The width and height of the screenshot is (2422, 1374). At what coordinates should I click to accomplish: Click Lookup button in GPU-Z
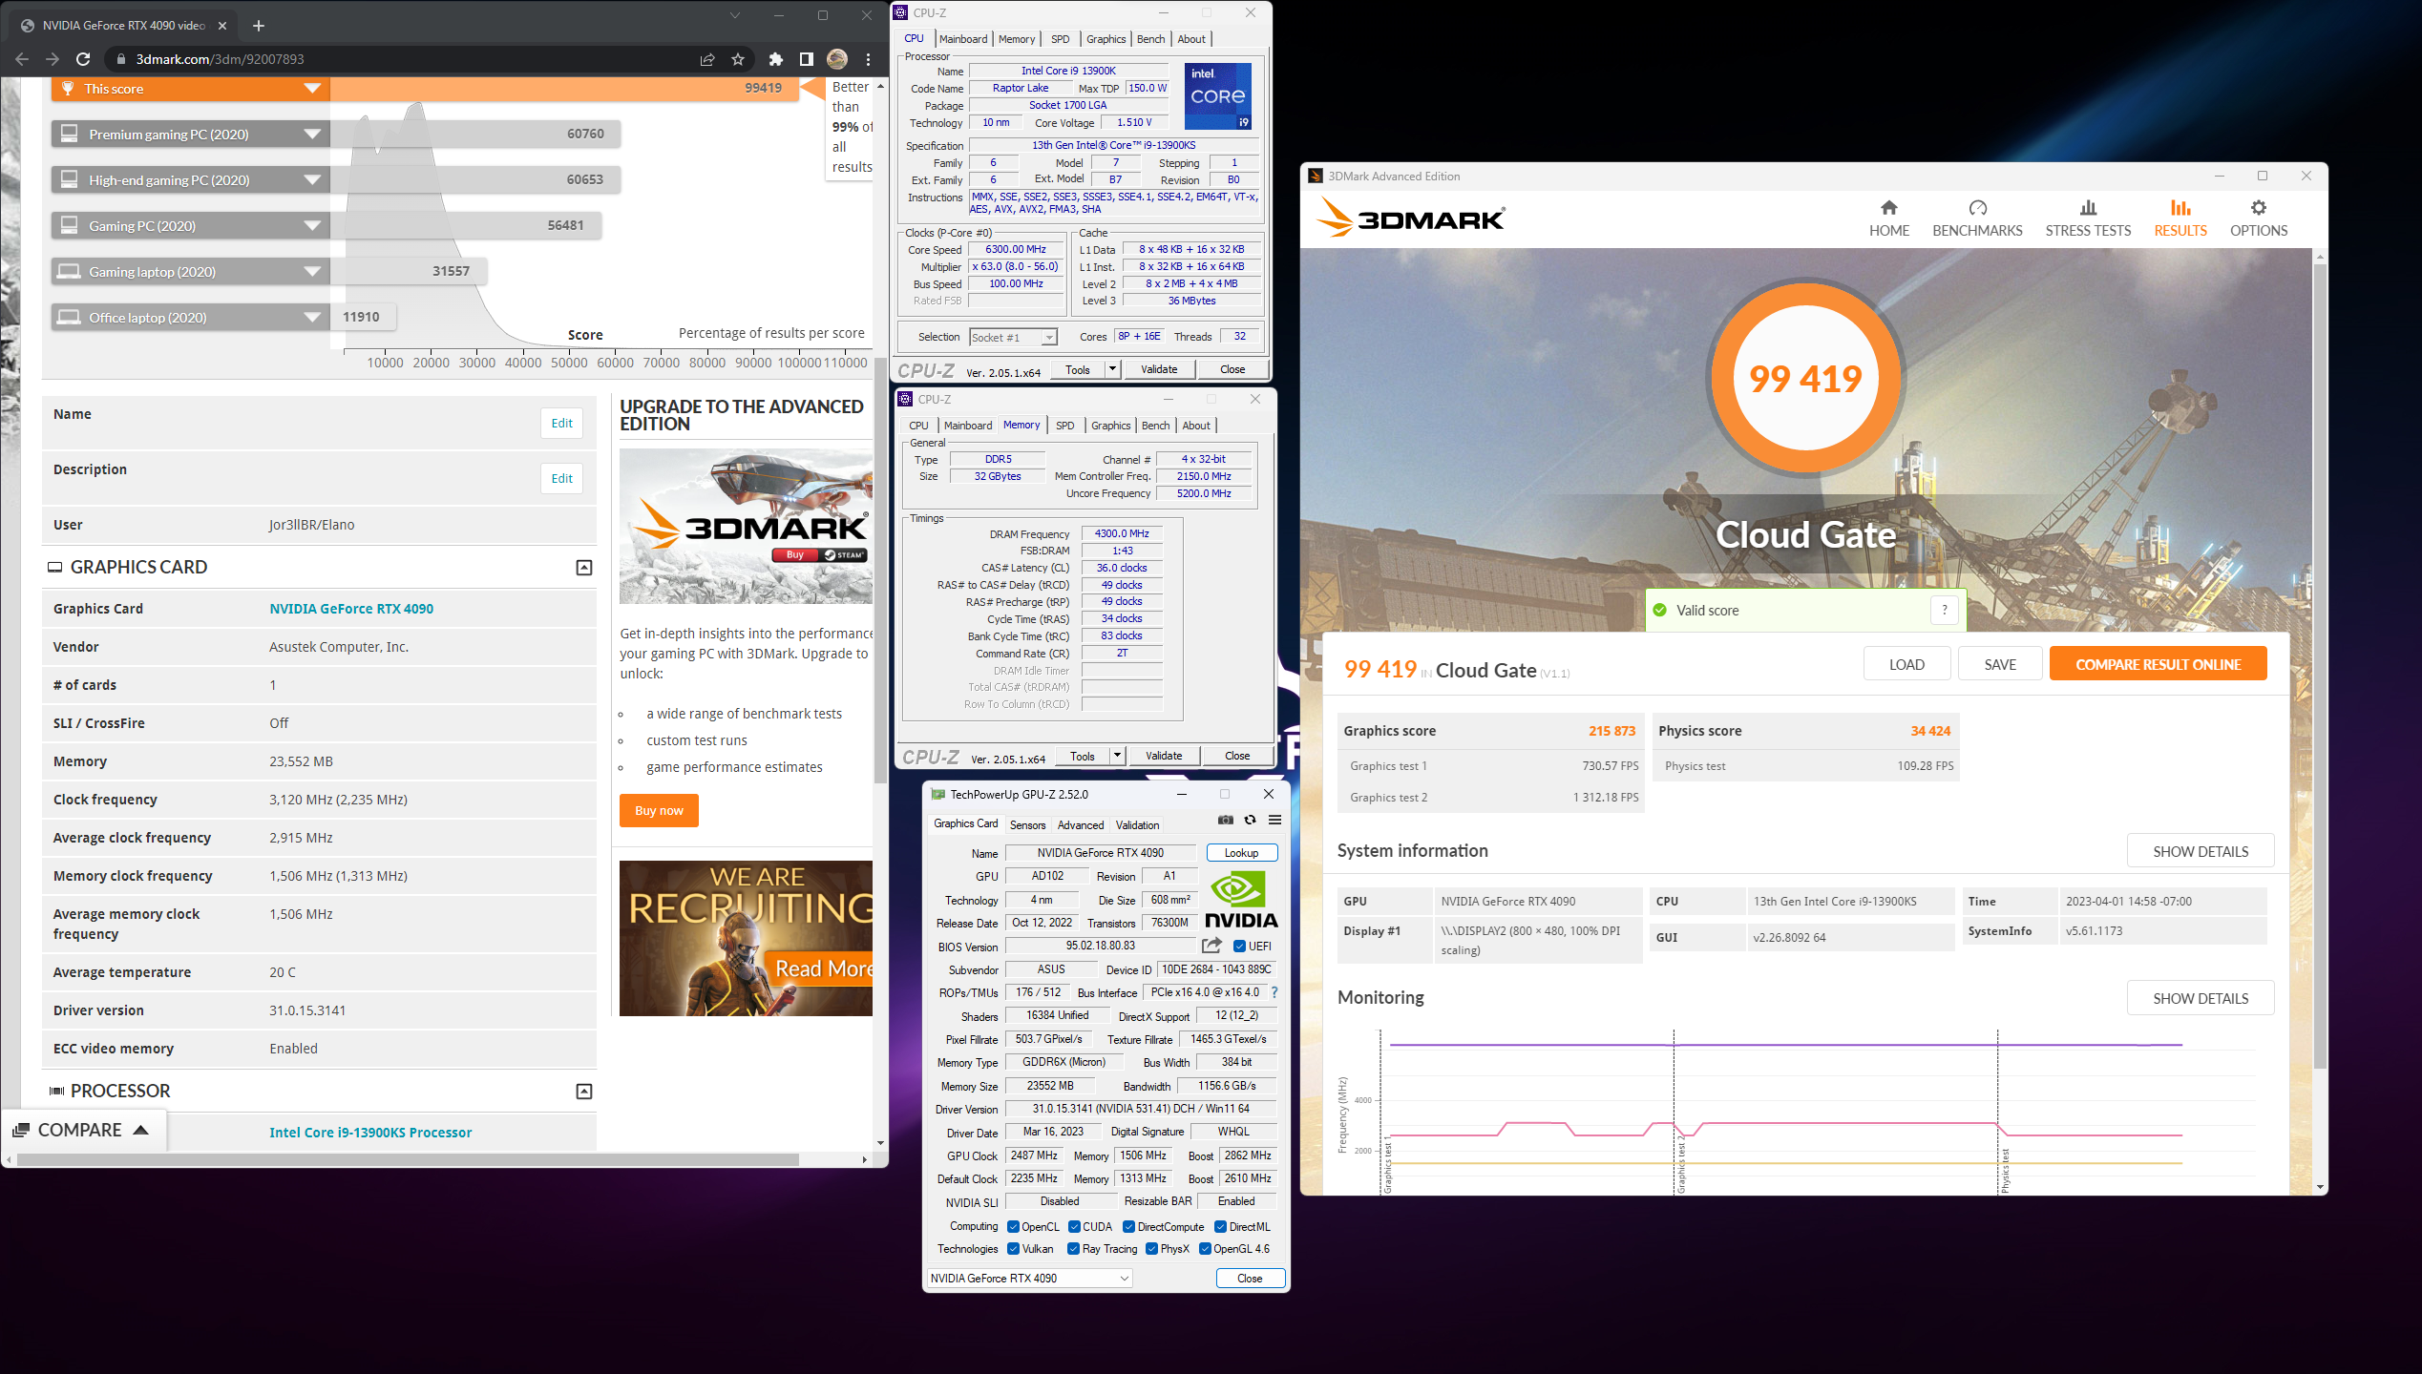pyautogui.click(x=1241, y=853)
